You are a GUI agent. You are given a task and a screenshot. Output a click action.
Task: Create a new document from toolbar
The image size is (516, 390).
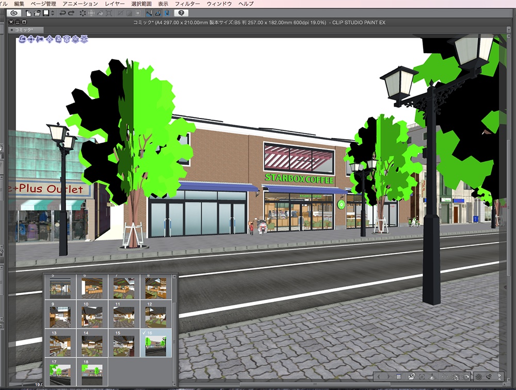[x=28, y=13]
